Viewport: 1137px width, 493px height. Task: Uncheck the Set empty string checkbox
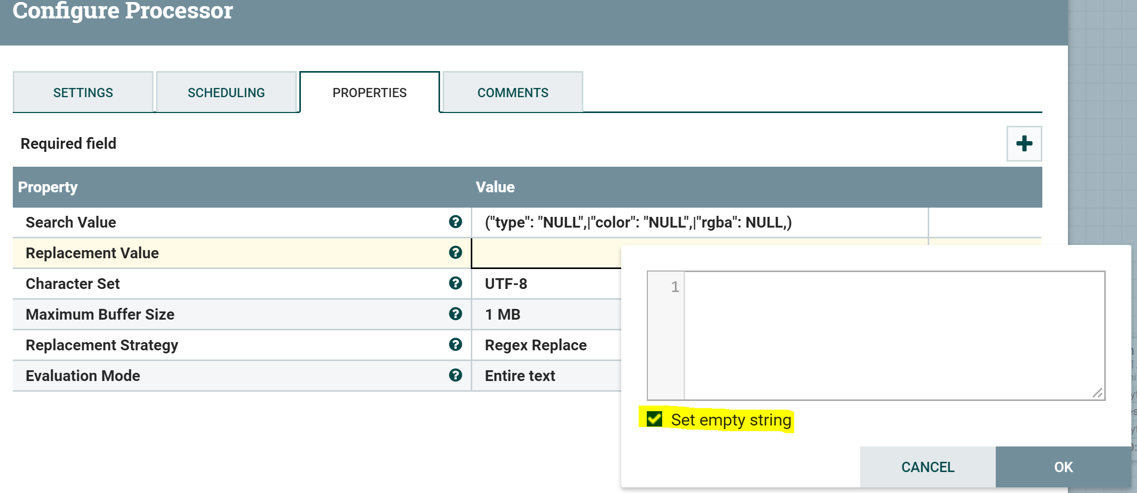tap(654, 419)
